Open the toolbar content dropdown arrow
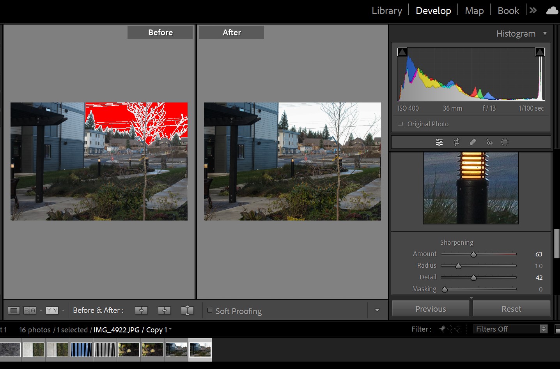 (x=377, y=311)
